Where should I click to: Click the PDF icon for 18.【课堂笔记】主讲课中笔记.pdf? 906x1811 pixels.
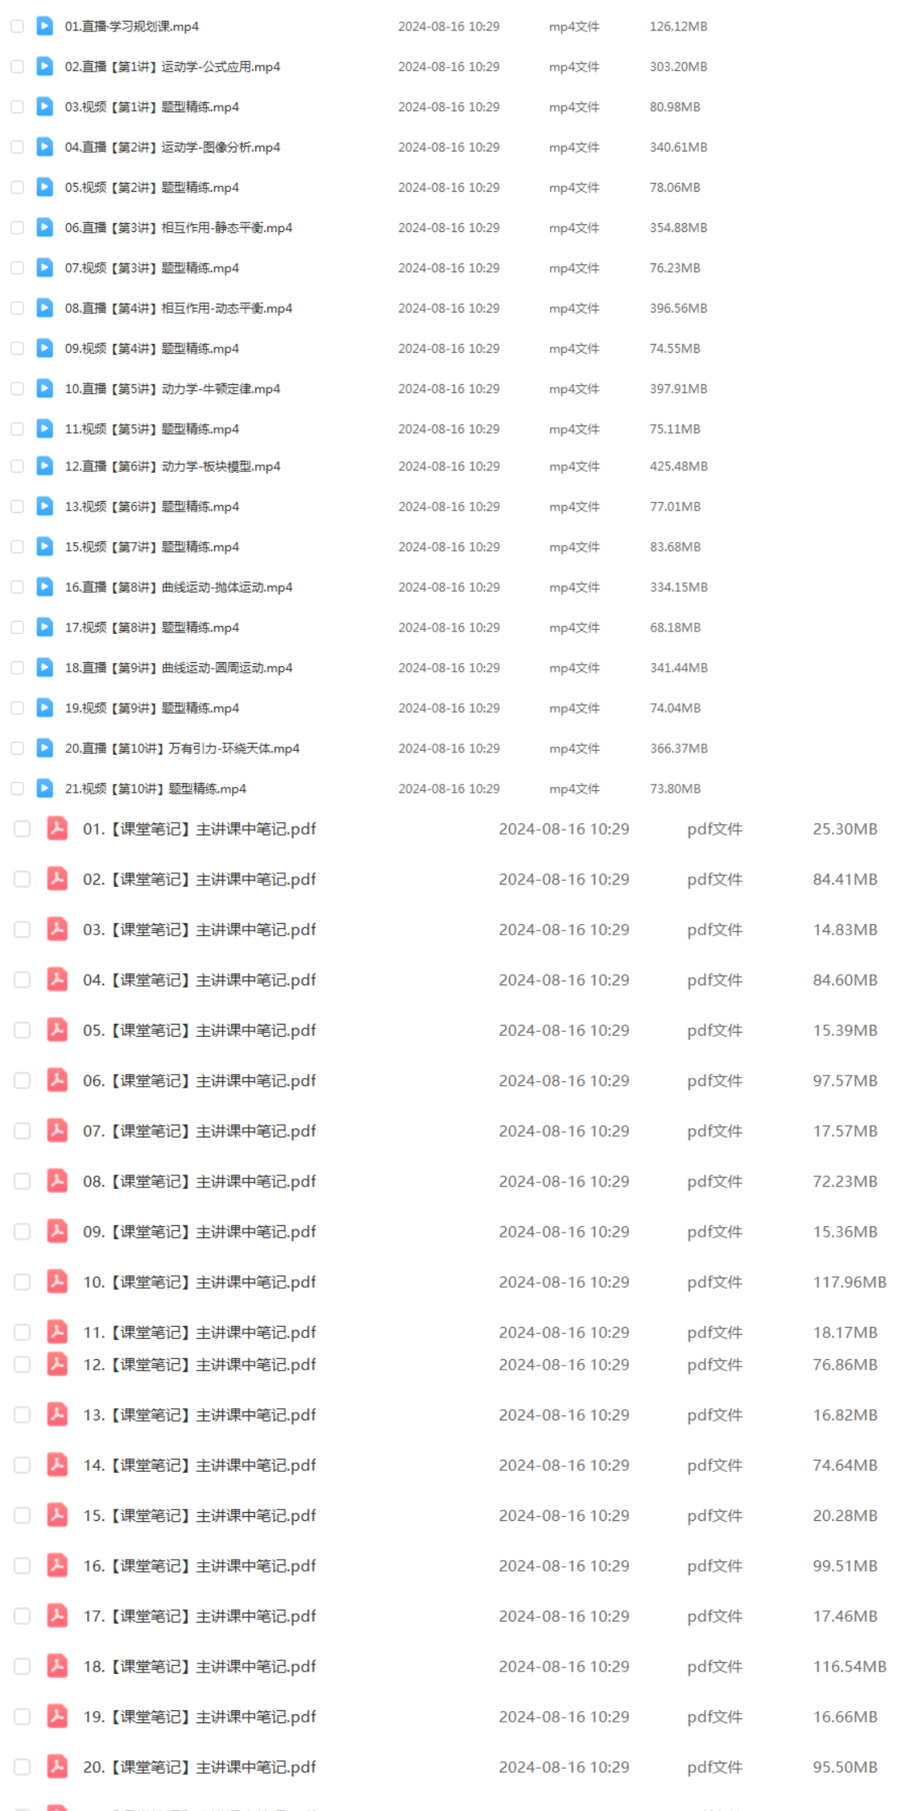point(57,1665)
